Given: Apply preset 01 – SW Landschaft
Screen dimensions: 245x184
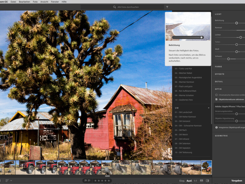Looking at the screenshot, I should 184,112.
